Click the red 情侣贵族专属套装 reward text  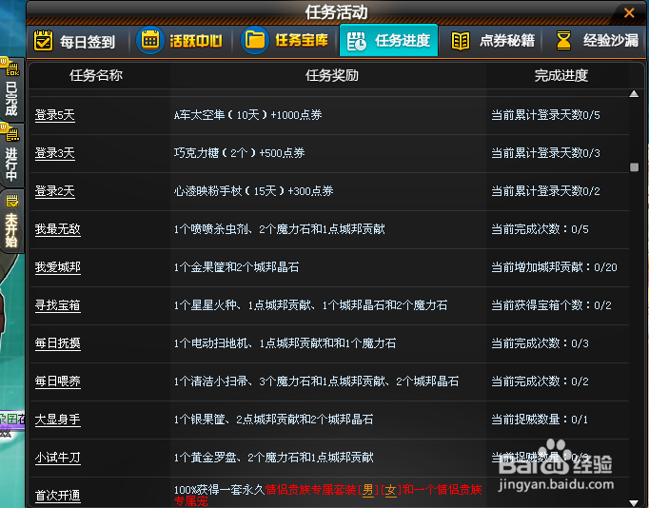tap(311, 490)
